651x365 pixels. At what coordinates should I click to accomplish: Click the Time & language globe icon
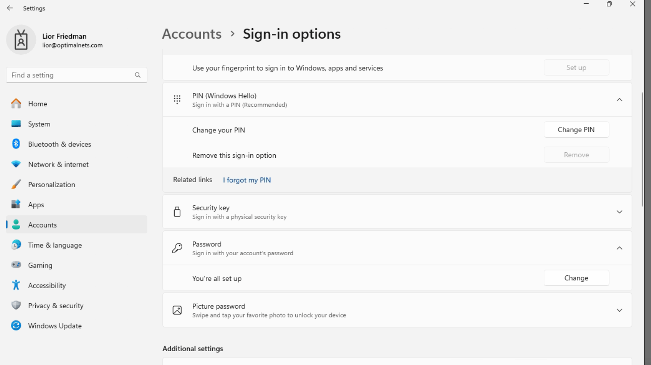pyautogui.click(x=16, y=245)
